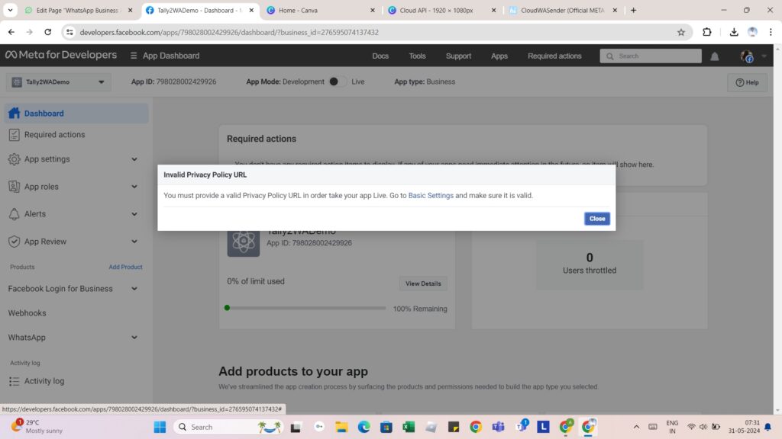
Task: Close the Invalid Privacy Policy URL dialog
Action: tap(596, 219)
